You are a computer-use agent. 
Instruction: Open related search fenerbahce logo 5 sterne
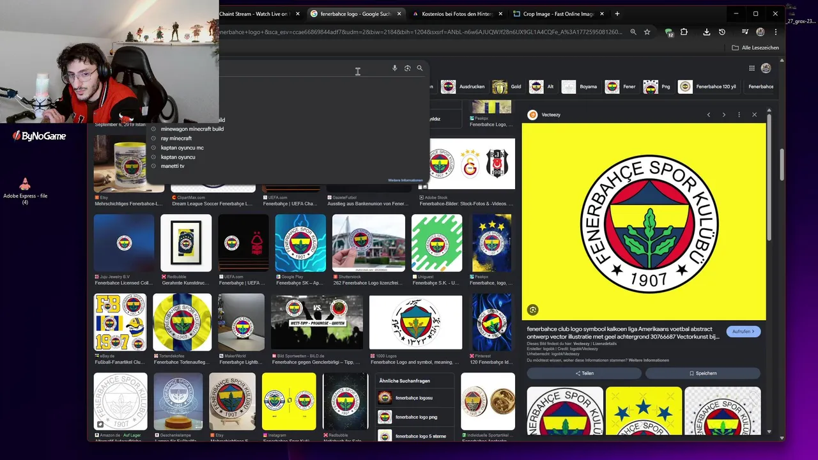point(415,436)
